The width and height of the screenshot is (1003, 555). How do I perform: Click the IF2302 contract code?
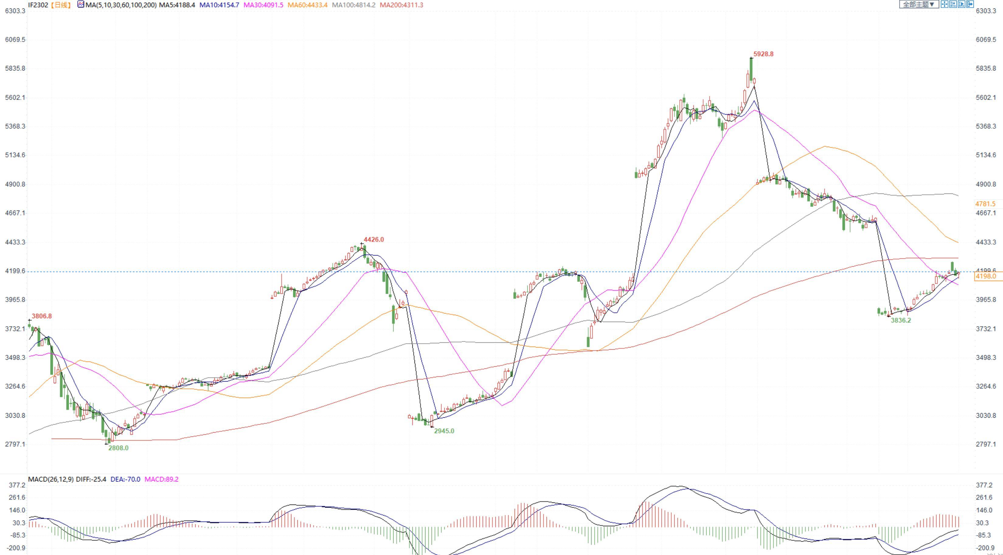(39, 5)
